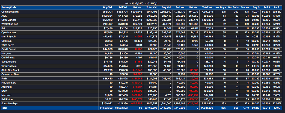Click CMC Markets total value $290,739
This screenshot has height=113, width=285.
(x=152, y=20)
